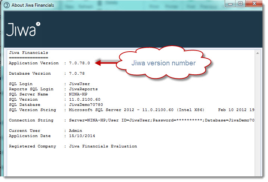Select "Jiwa Financials Evaluation" company text
The width and height of the screenshot is (268, 182).
(x=103, y=146)
